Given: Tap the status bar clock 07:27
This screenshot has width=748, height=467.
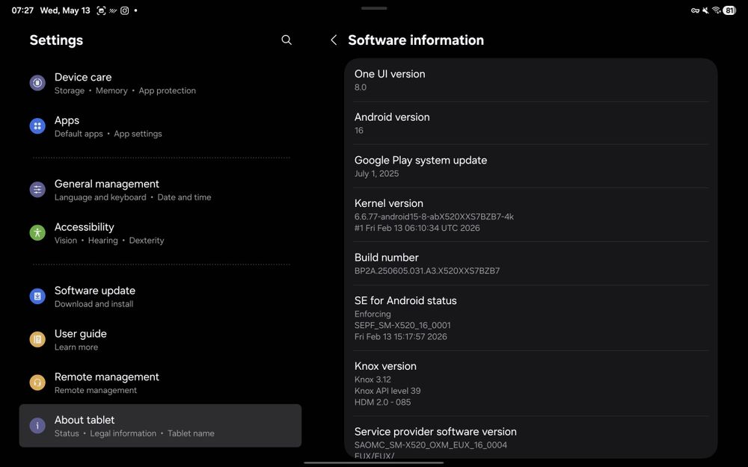Looking at the screenshot, I should coord(22,10).
